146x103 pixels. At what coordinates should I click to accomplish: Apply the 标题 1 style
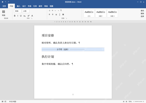pos(101,13)
